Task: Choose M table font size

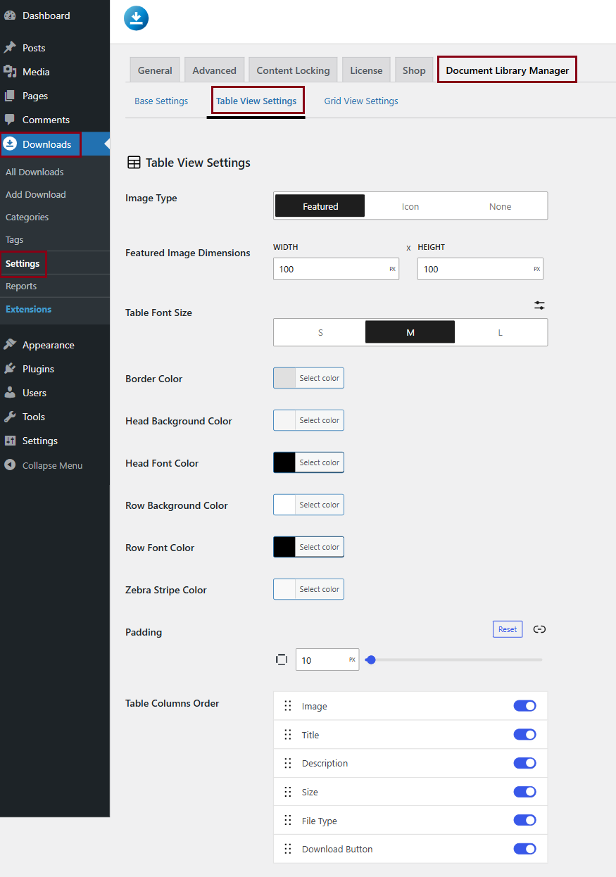Action: [410, 332]
